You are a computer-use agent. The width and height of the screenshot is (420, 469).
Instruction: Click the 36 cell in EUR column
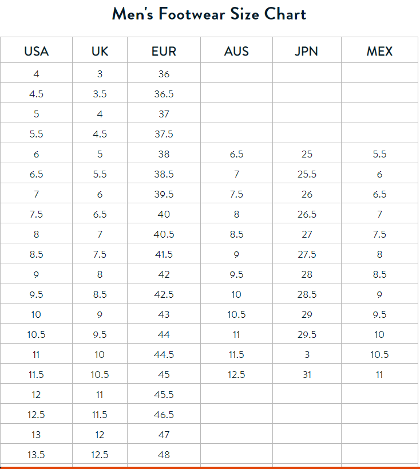(164, 74)
